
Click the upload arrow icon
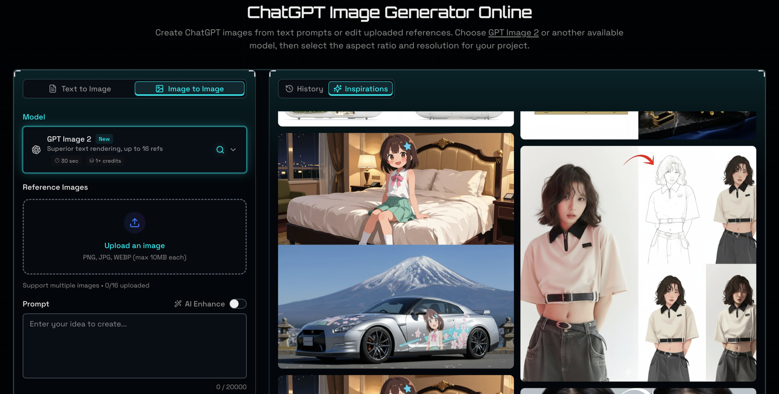(x=135, y=223)
